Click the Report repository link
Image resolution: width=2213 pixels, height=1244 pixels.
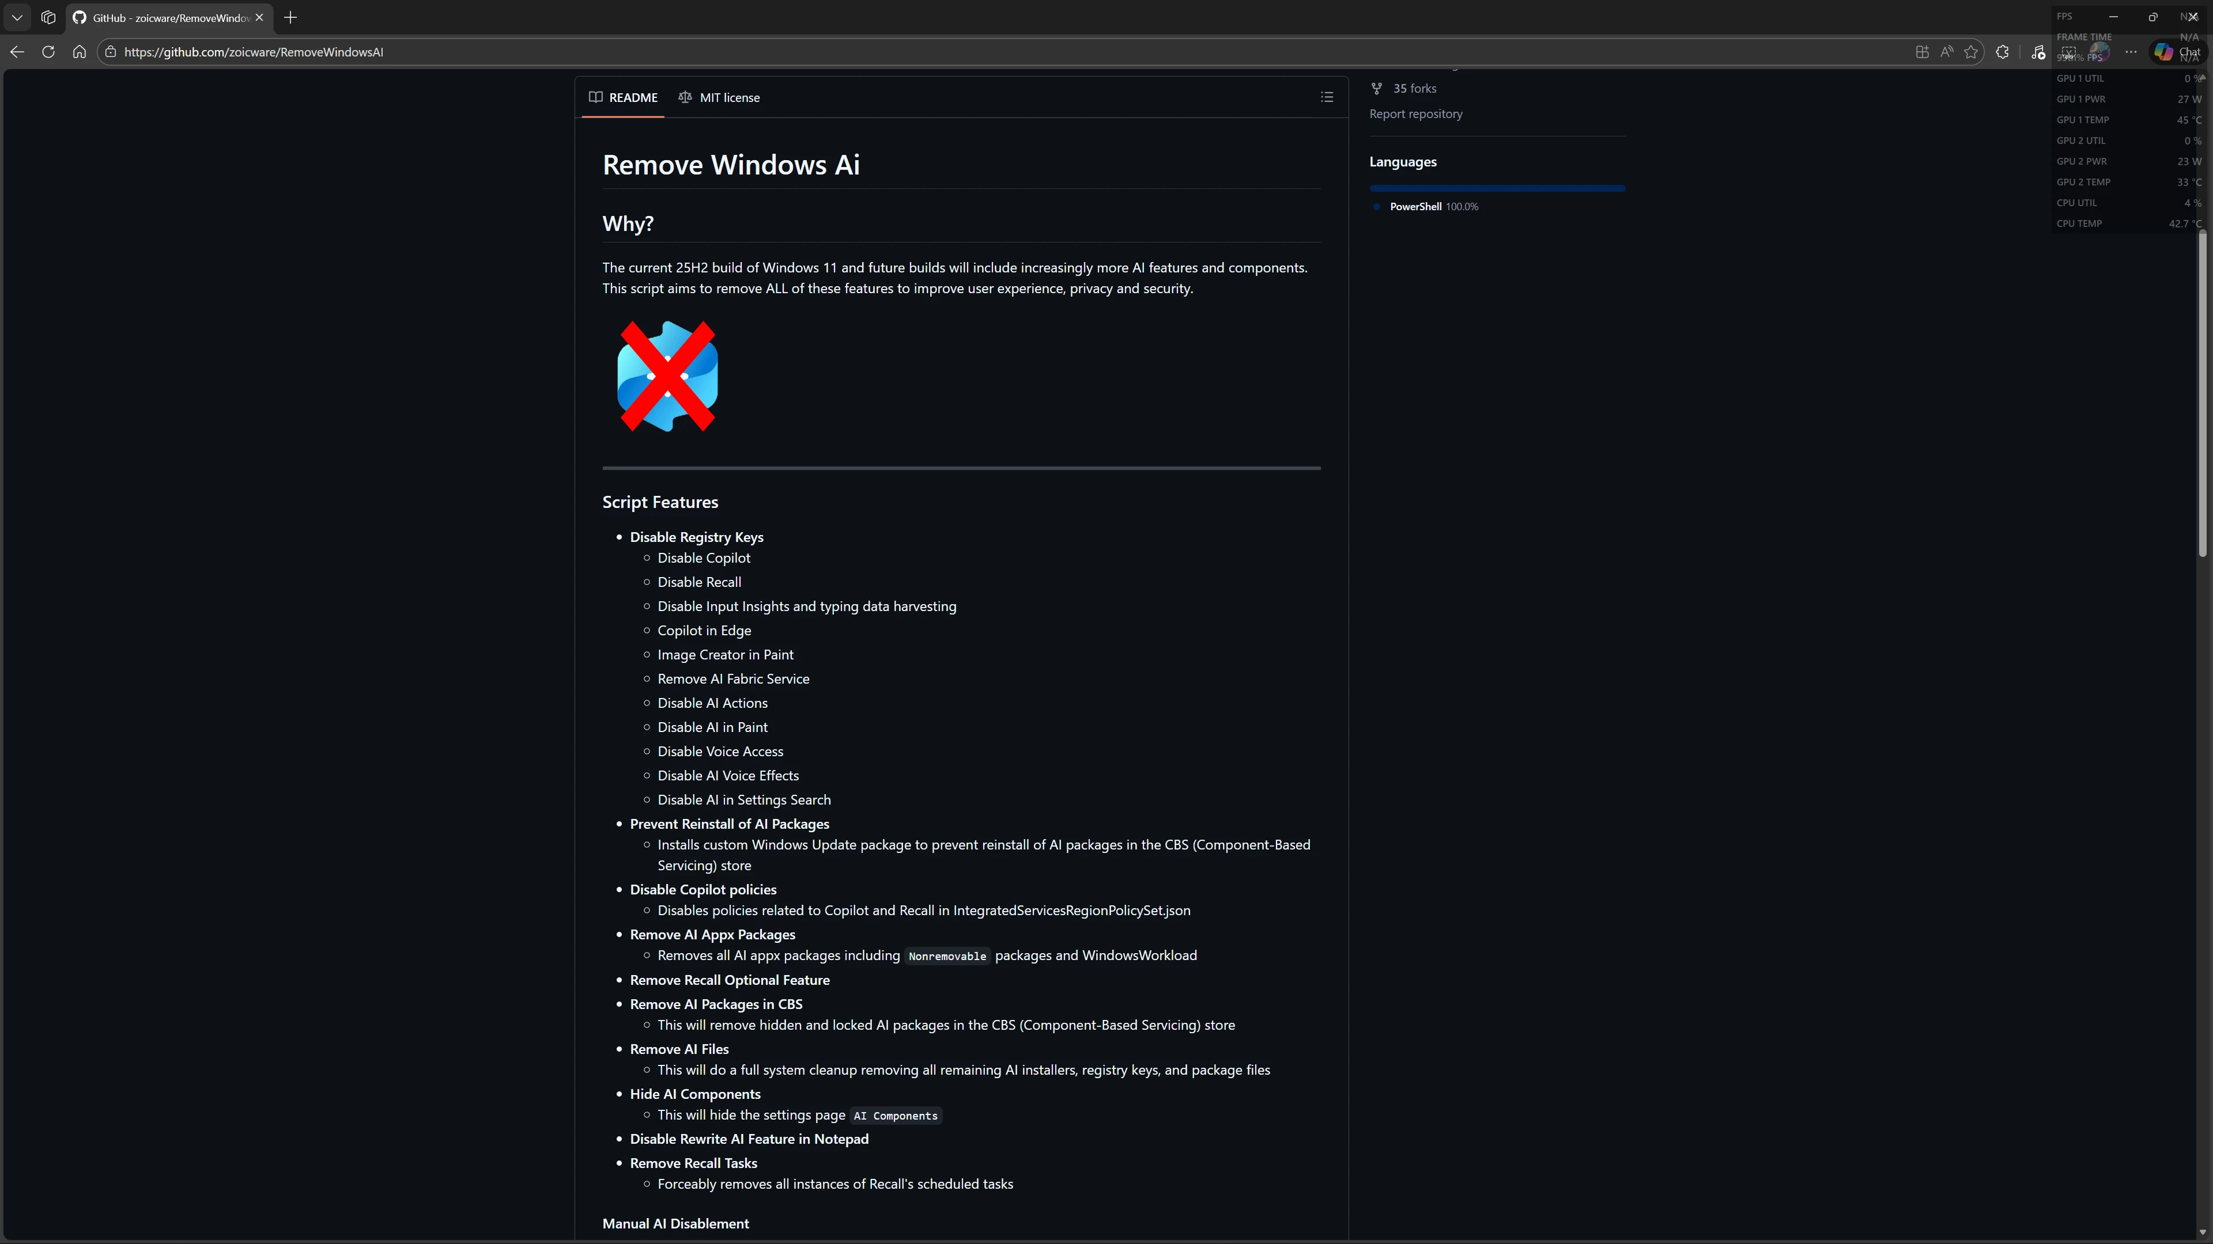[x=1415, y=114]
